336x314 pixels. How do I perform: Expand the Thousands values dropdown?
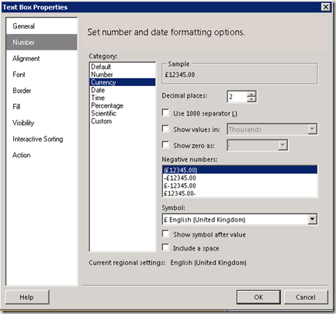click(312, 129)
